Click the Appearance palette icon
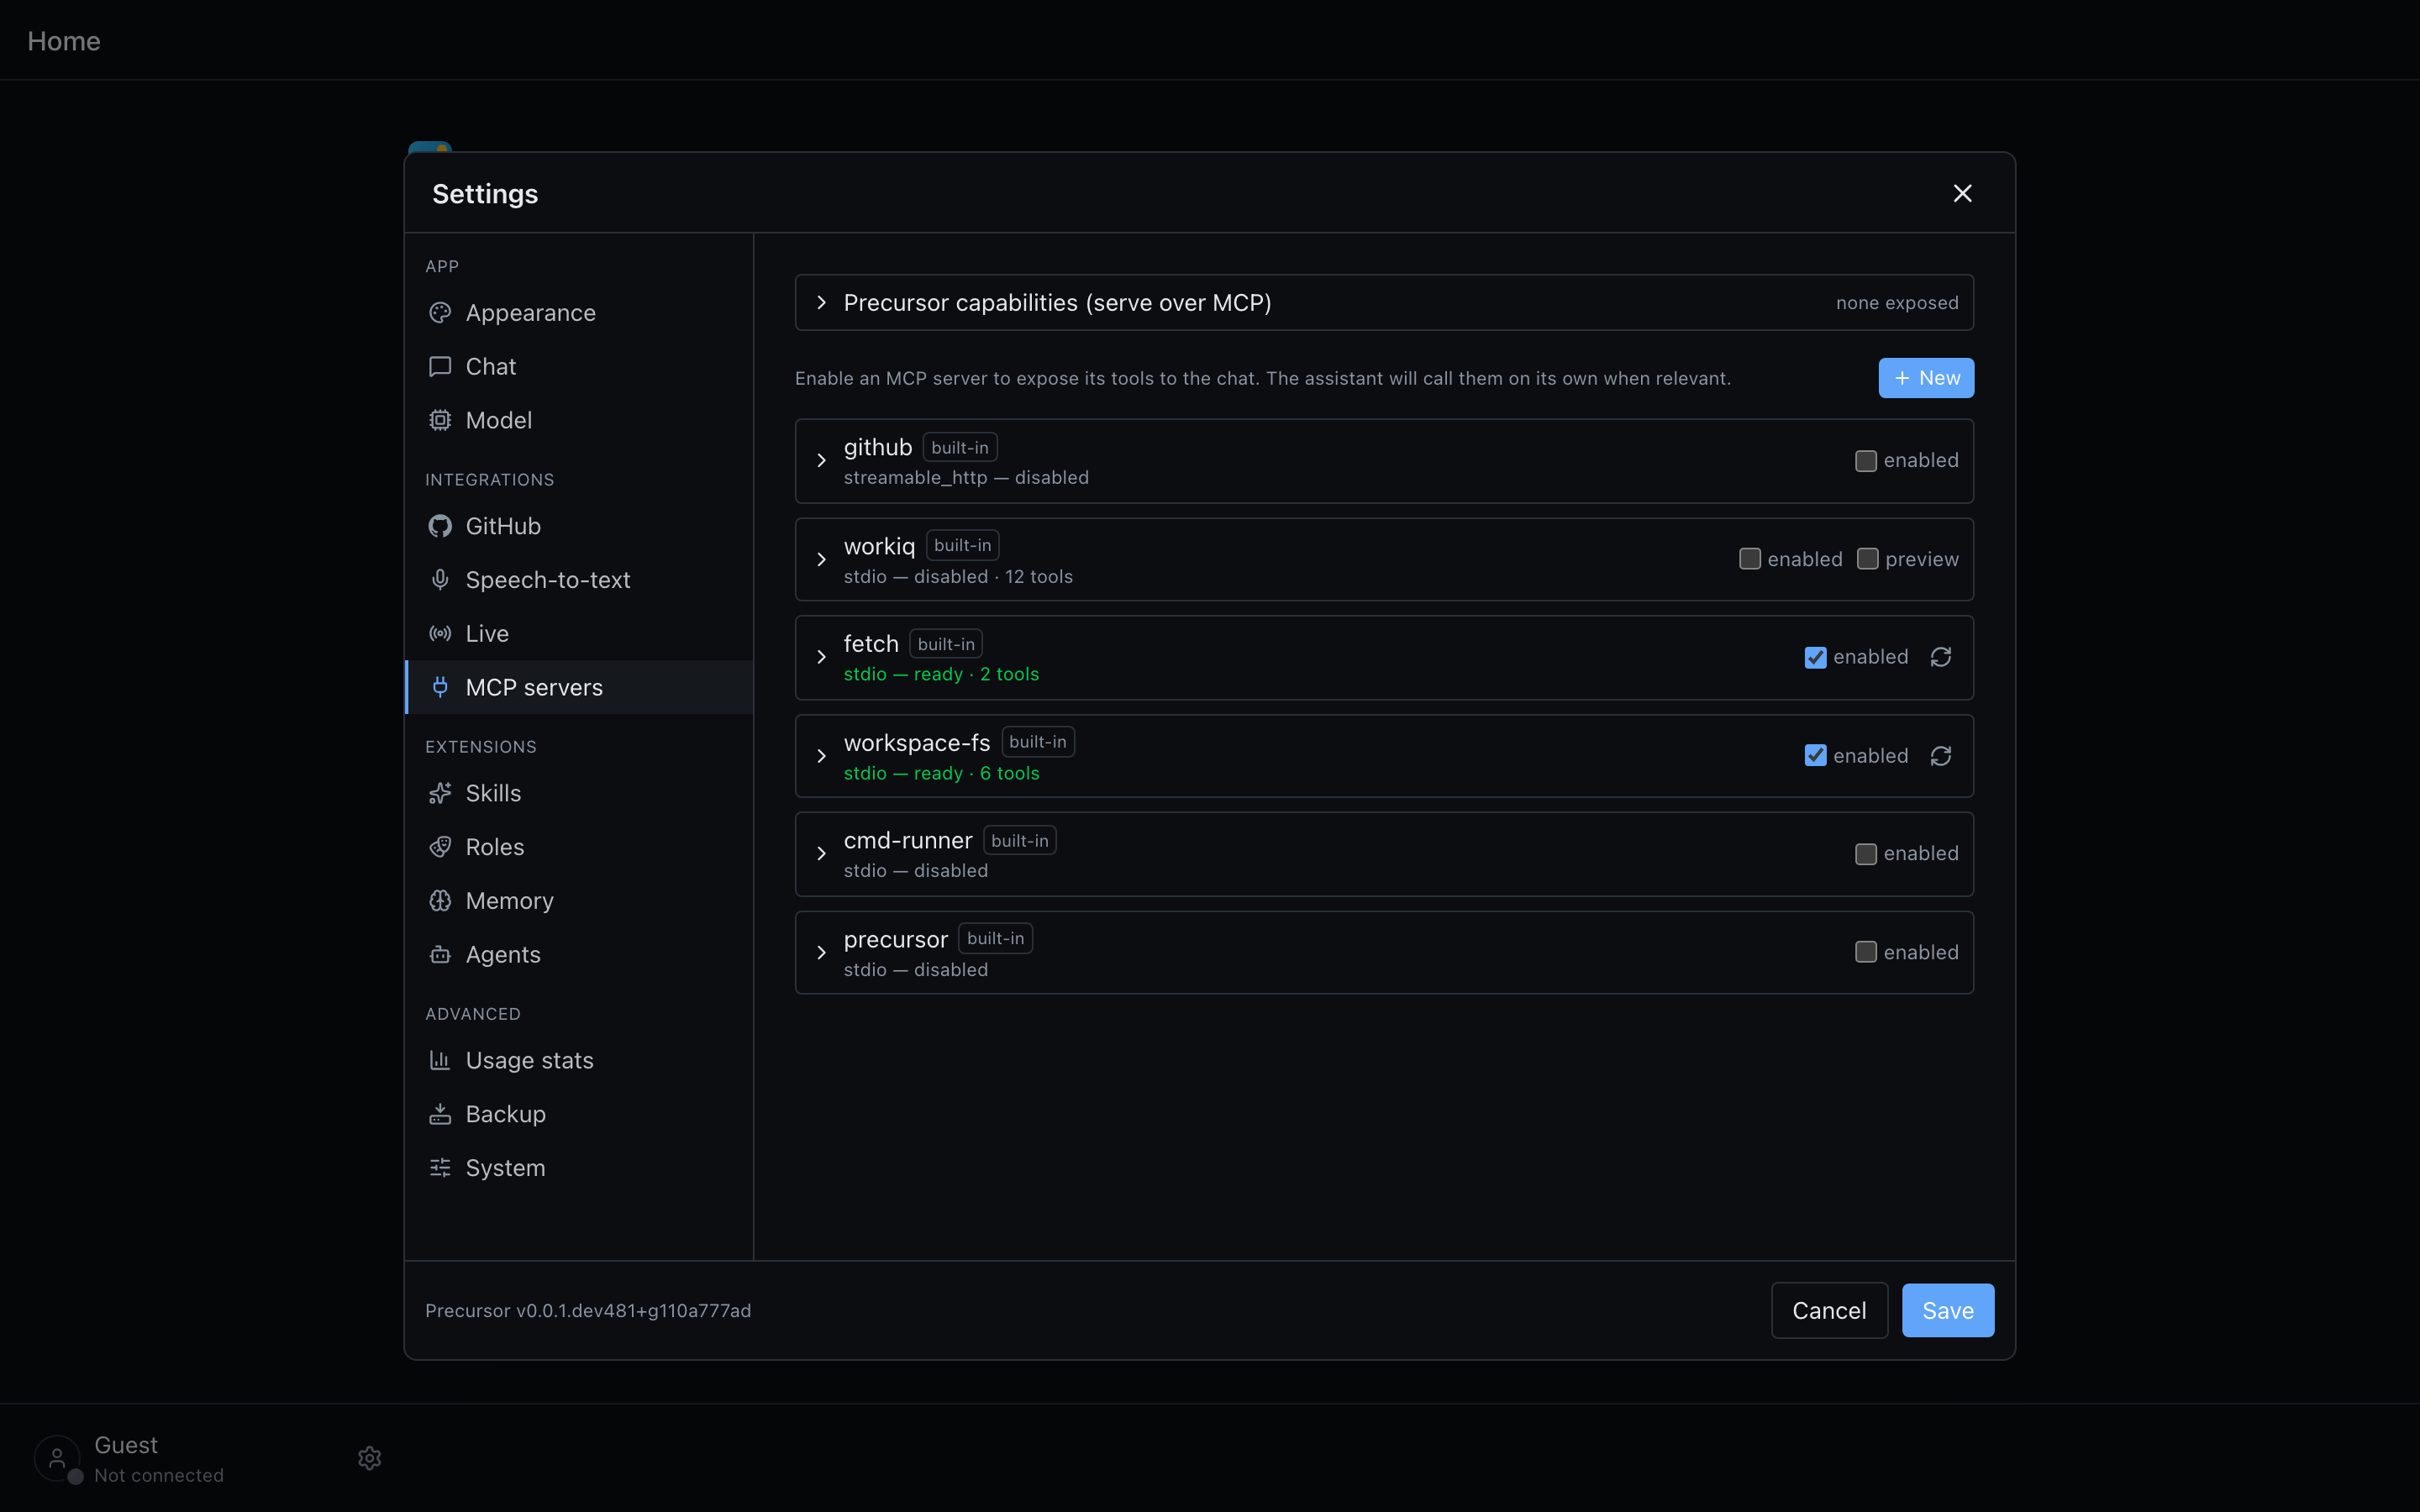The height and width of the screenshot is (1512, 2420). pyautogui.click(x=440, y=313)
